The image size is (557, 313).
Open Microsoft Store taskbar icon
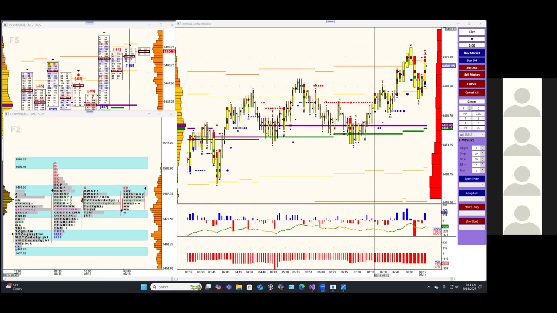249,287
